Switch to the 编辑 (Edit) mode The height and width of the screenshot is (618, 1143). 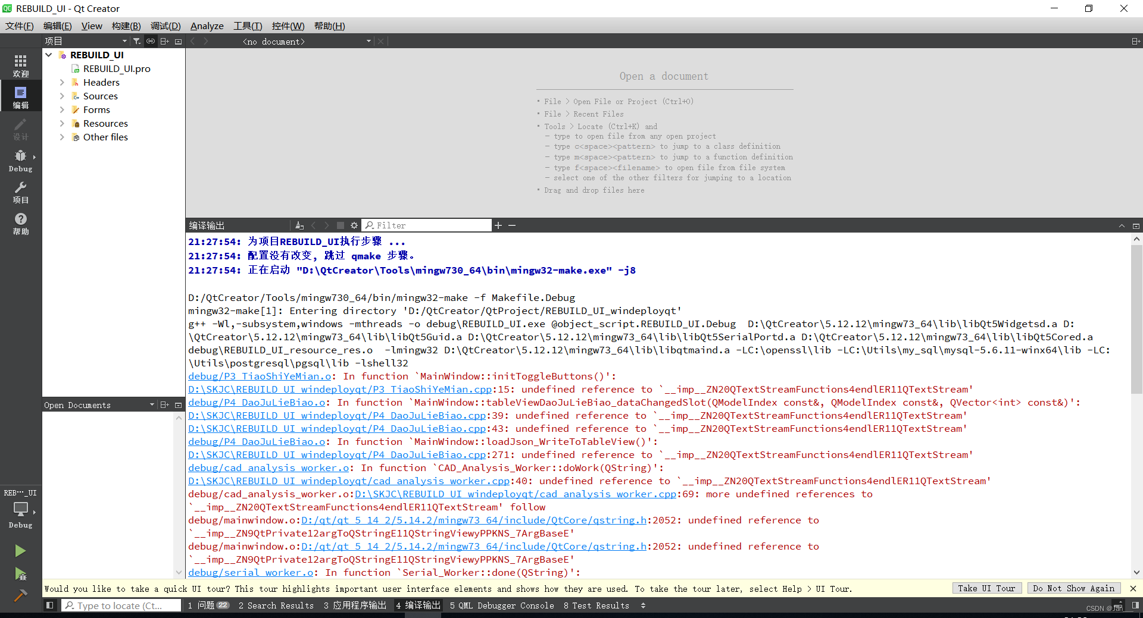[21, 98]
